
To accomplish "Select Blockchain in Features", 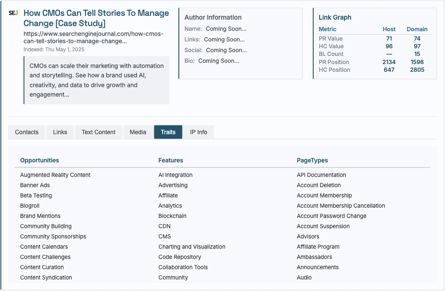I will [172, 216].
